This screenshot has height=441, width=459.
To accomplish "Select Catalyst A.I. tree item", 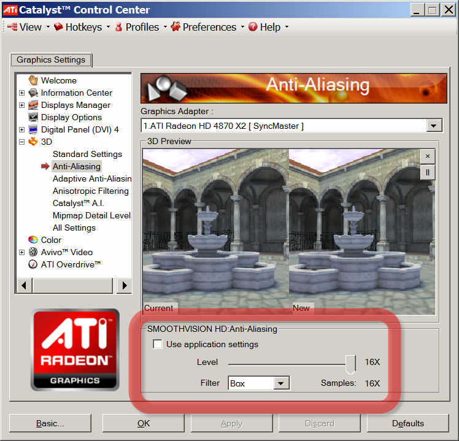I will pos(78,203).
